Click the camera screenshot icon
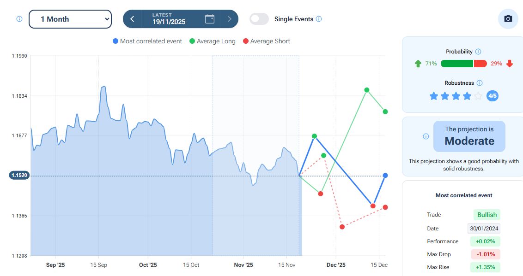The height and width of the screenshot is (276, 523). [508, 19]
